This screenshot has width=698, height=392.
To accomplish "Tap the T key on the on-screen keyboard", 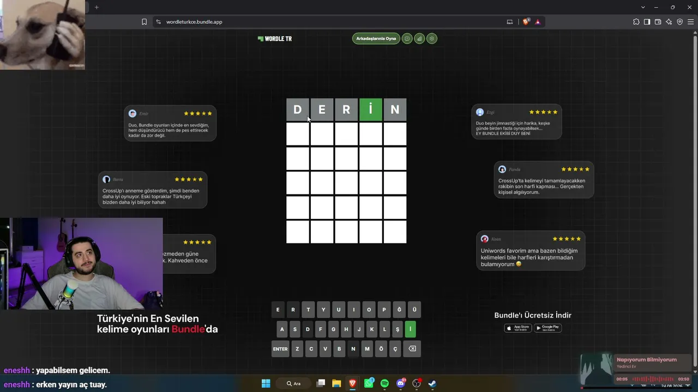I will (308, 310).
